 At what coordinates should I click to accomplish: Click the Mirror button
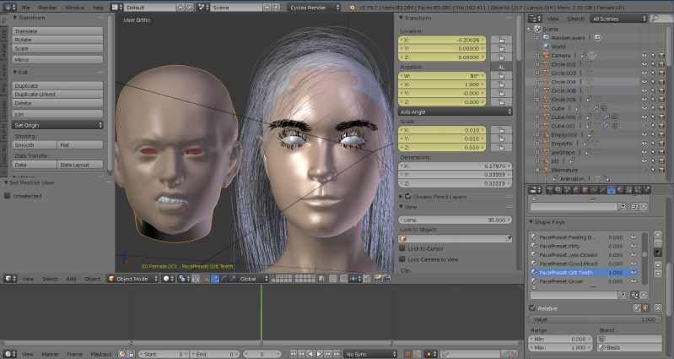(57, 59)
